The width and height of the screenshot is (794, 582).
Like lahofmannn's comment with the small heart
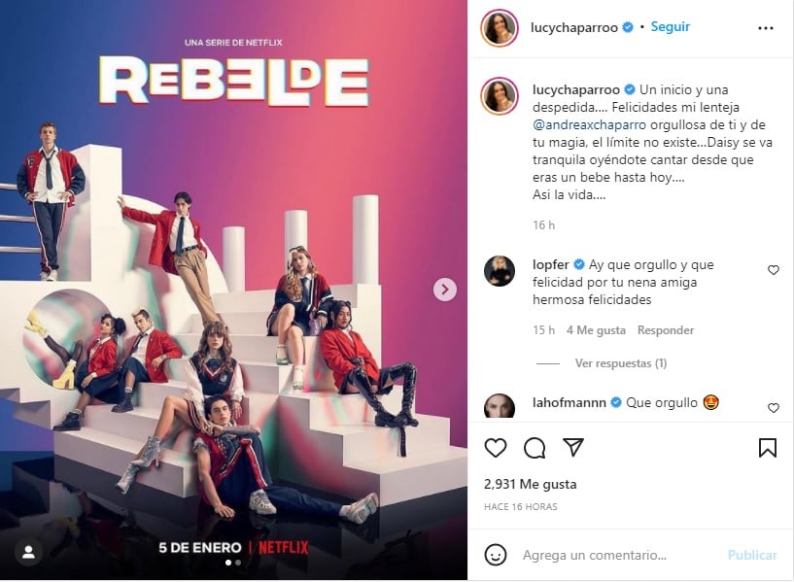(x=773, y=408)
